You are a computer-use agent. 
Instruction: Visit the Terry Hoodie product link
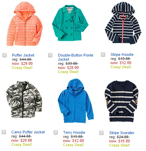(x=74, y=132)
